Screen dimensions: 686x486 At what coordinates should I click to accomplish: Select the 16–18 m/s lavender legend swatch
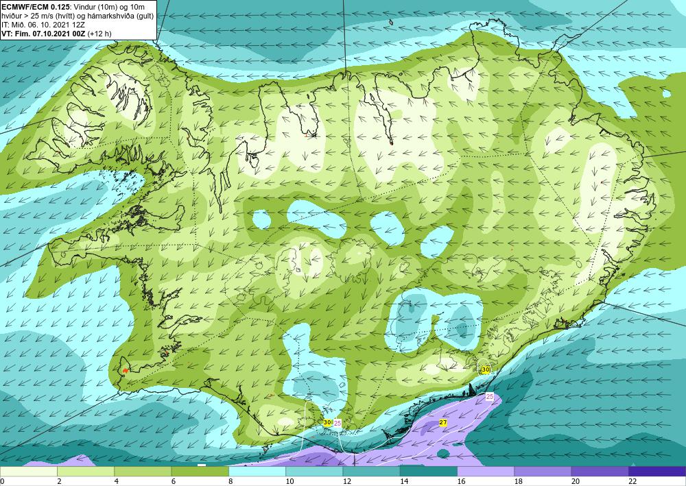tap(486, 472)
